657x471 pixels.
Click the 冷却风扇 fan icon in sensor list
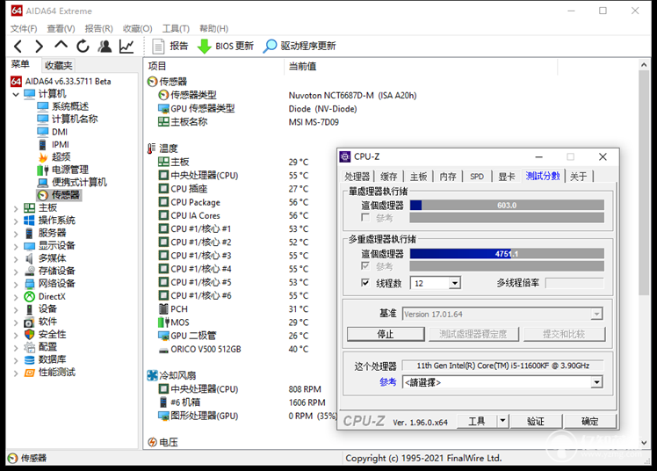coord(152,375)
